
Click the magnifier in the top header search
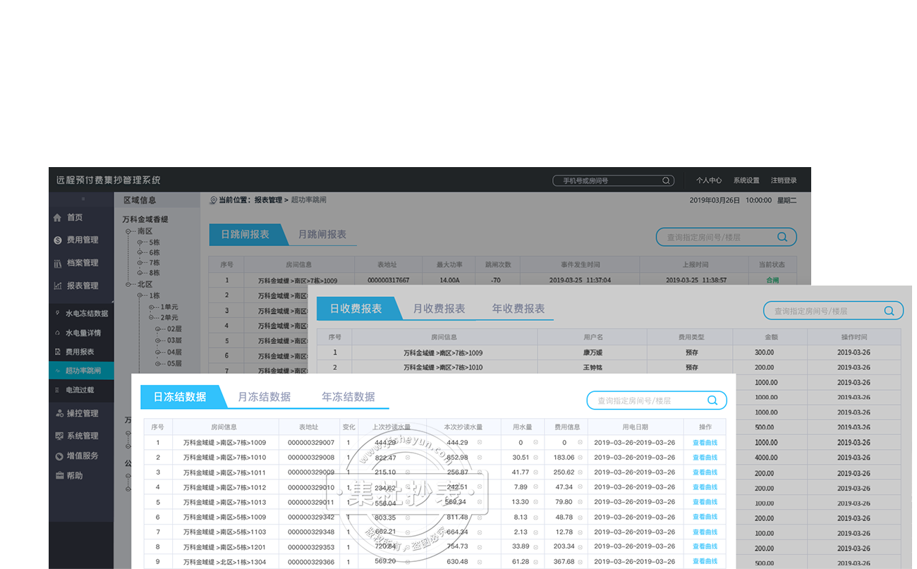point(666,181)
